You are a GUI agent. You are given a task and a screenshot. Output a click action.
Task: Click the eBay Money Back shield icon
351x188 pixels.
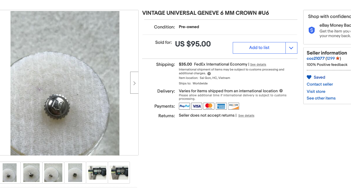pyautogui.click(x=312, y=30)
